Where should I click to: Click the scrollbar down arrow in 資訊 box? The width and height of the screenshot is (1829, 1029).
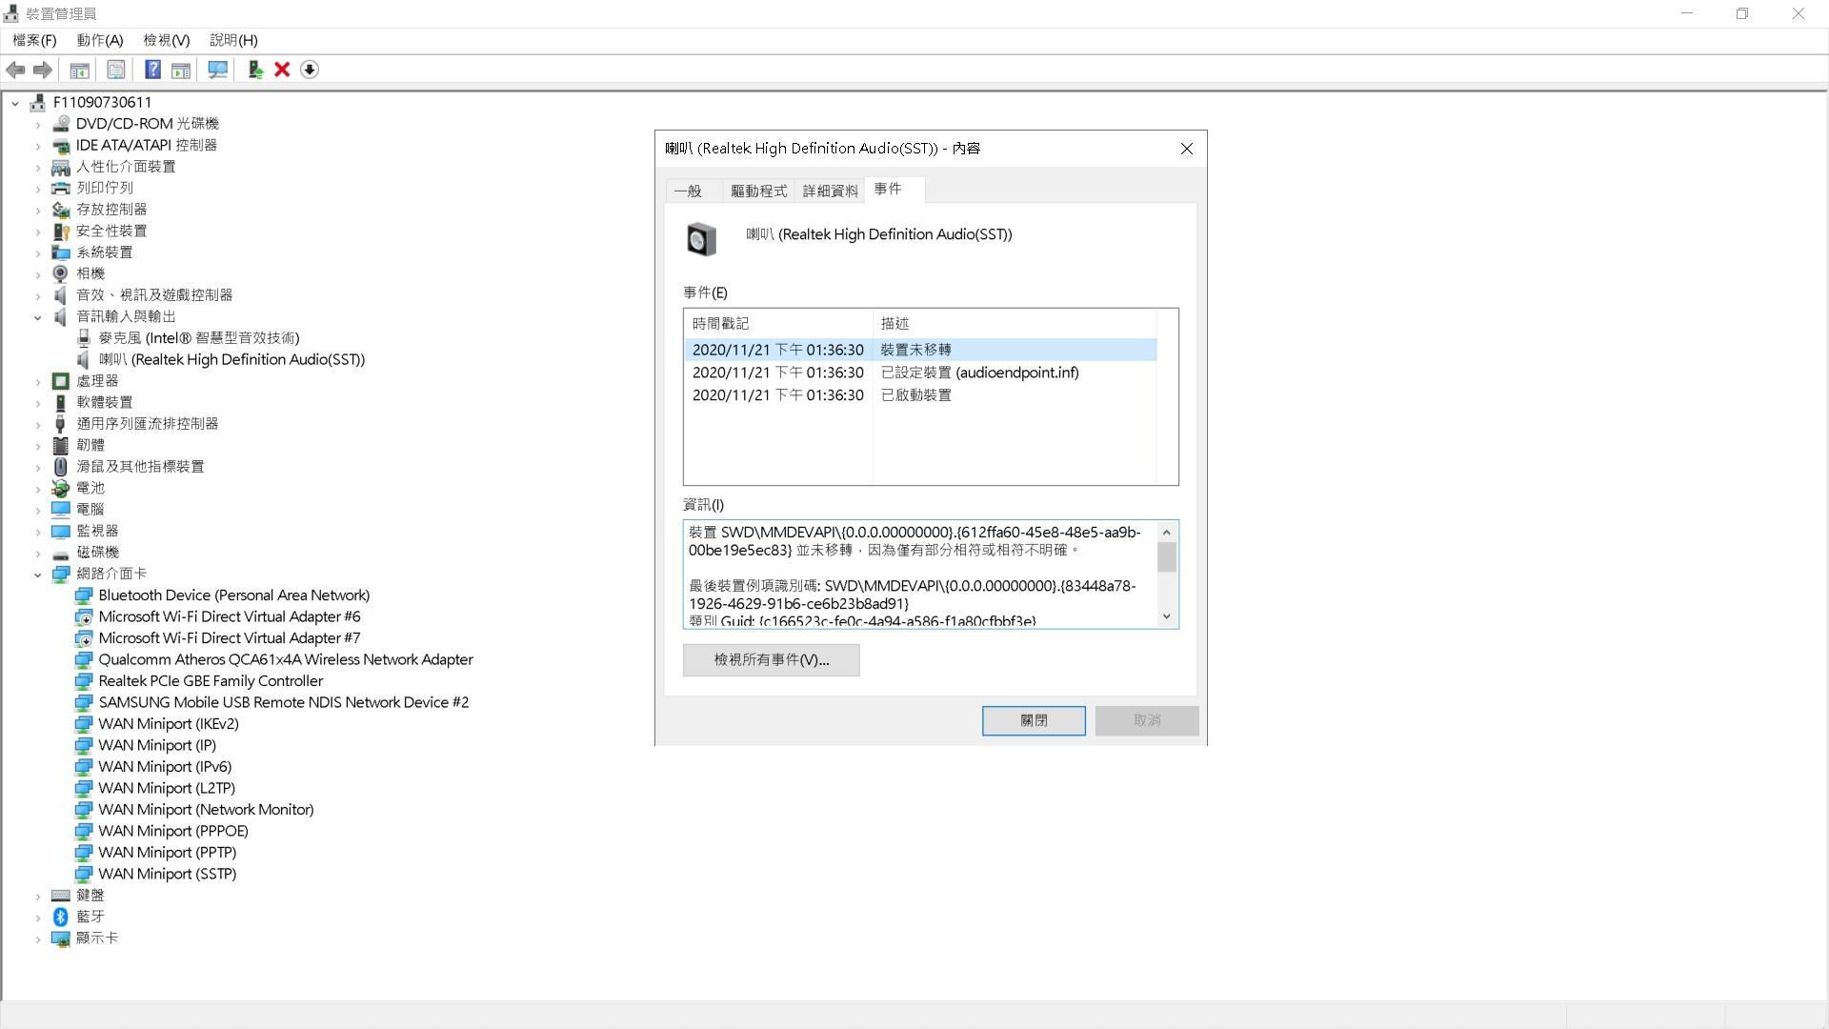[1166, 615]
